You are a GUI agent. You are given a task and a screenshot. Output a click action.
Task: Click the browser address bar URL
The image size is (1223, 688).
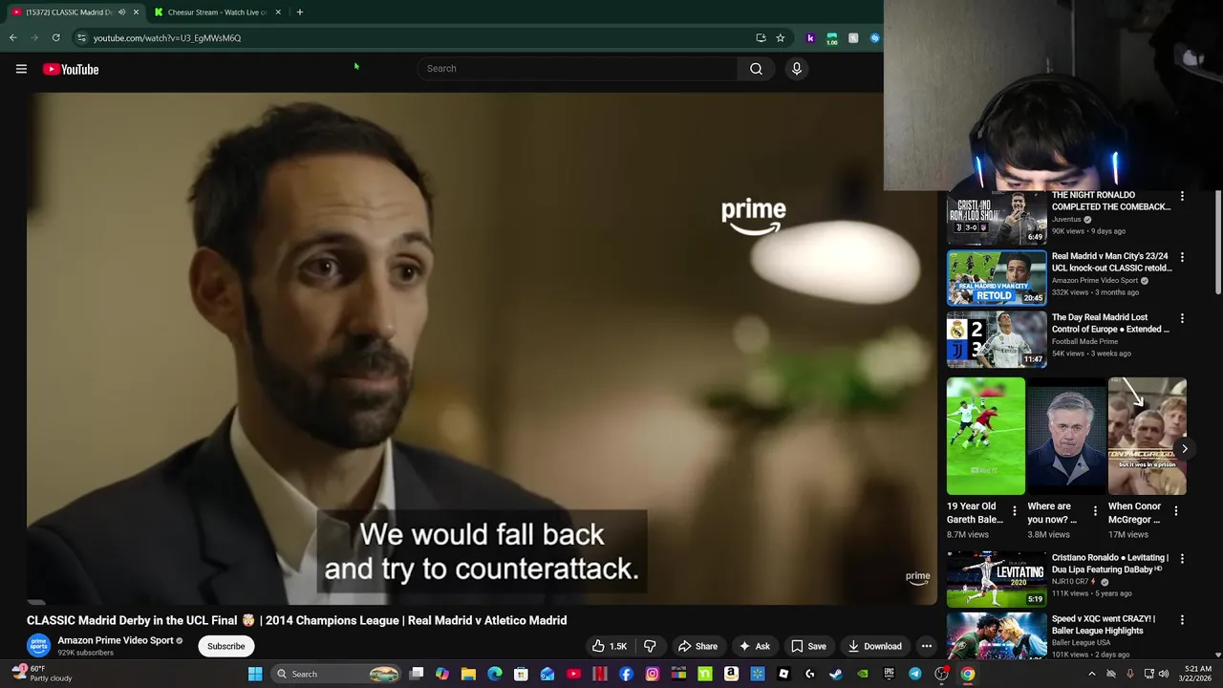click(167, 38)
